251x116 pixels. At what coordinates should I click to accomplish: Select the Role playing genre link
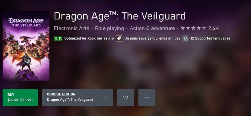point(109,28)
